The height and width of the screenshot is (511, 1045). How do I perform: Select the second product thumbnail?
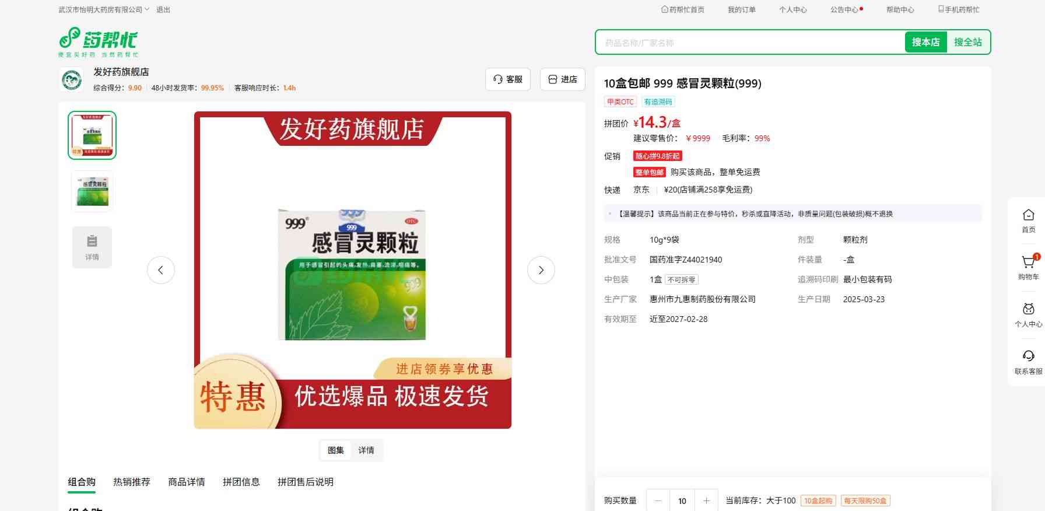[92, 191]
